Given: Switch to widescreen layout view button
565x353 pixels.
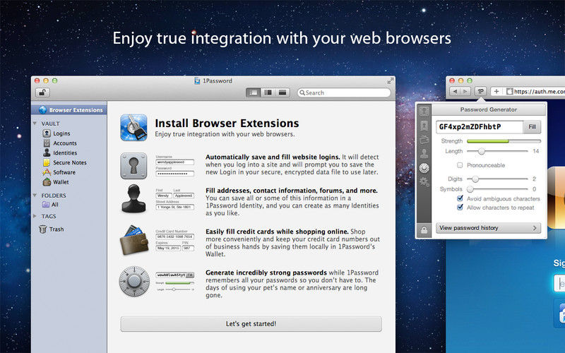Looking at the screenshot, I should (x=282, y=92).
